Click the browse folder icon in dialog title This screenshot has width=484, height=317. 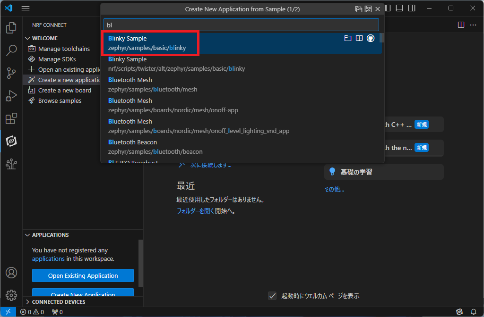coord(358,9)
